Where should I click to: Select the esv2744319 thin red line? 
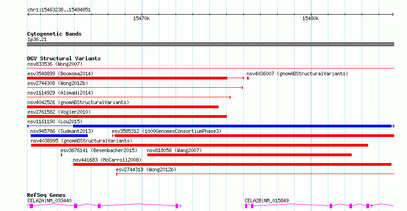pos(255,174)
